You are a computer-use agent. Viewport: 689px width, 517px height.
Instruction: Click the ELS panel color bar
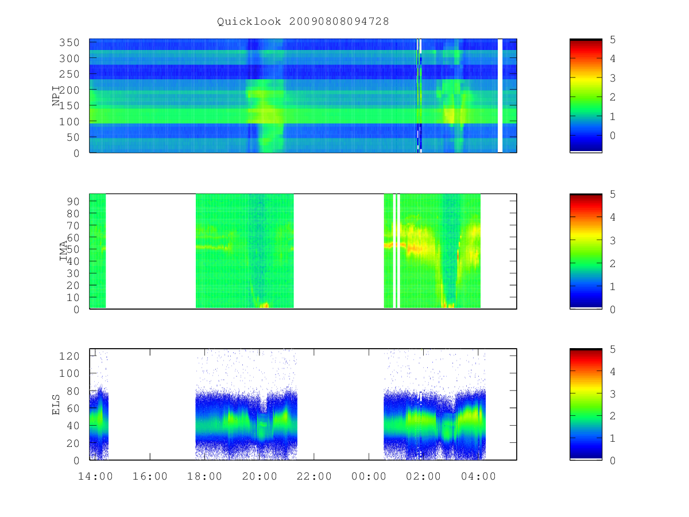(x=586, y=404)
